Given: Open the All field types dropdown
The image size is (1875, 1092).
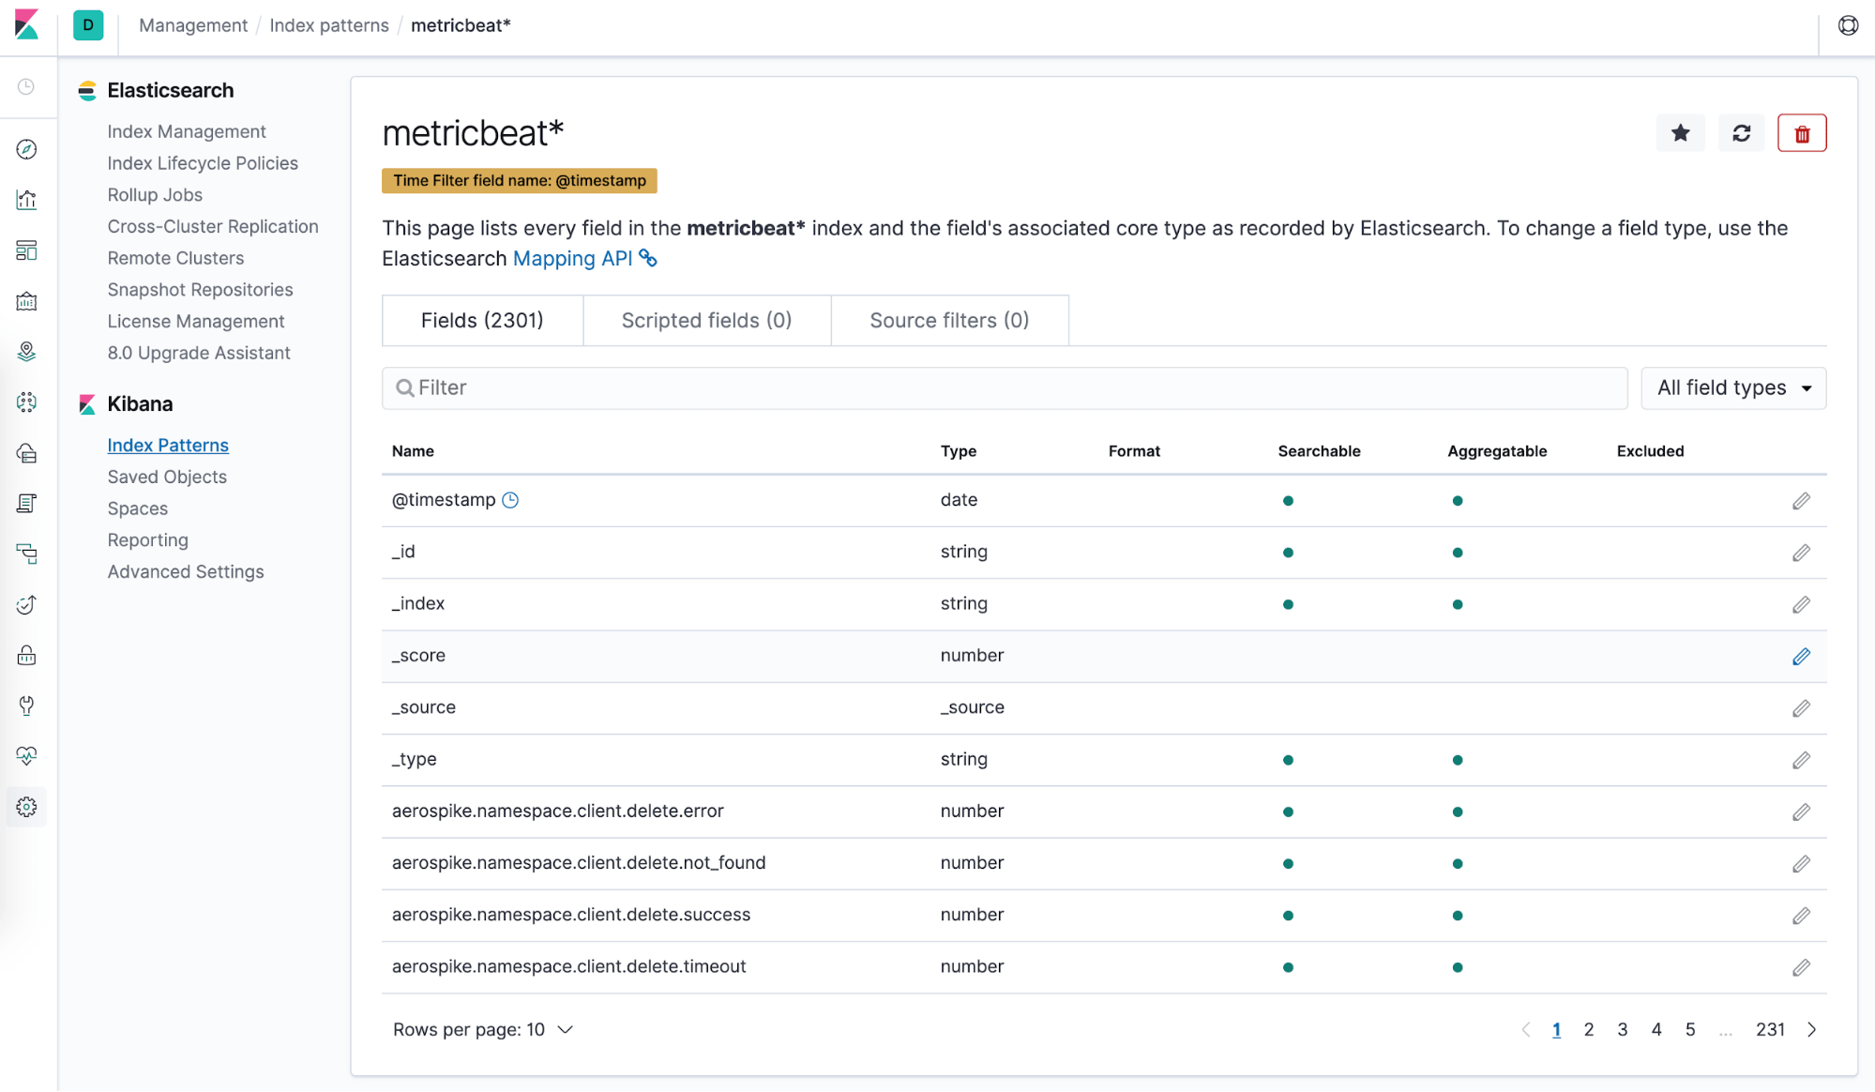Looking at the screenshot, I should [1733, 388].
